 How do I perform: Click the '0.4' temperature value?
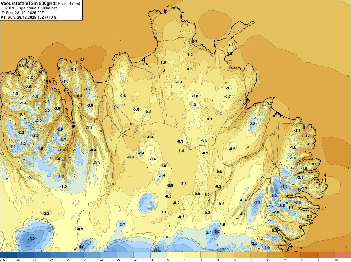click(219, 114)
